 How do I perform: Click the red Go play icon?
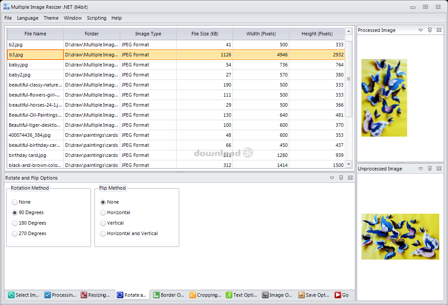[x=338, y=295]
